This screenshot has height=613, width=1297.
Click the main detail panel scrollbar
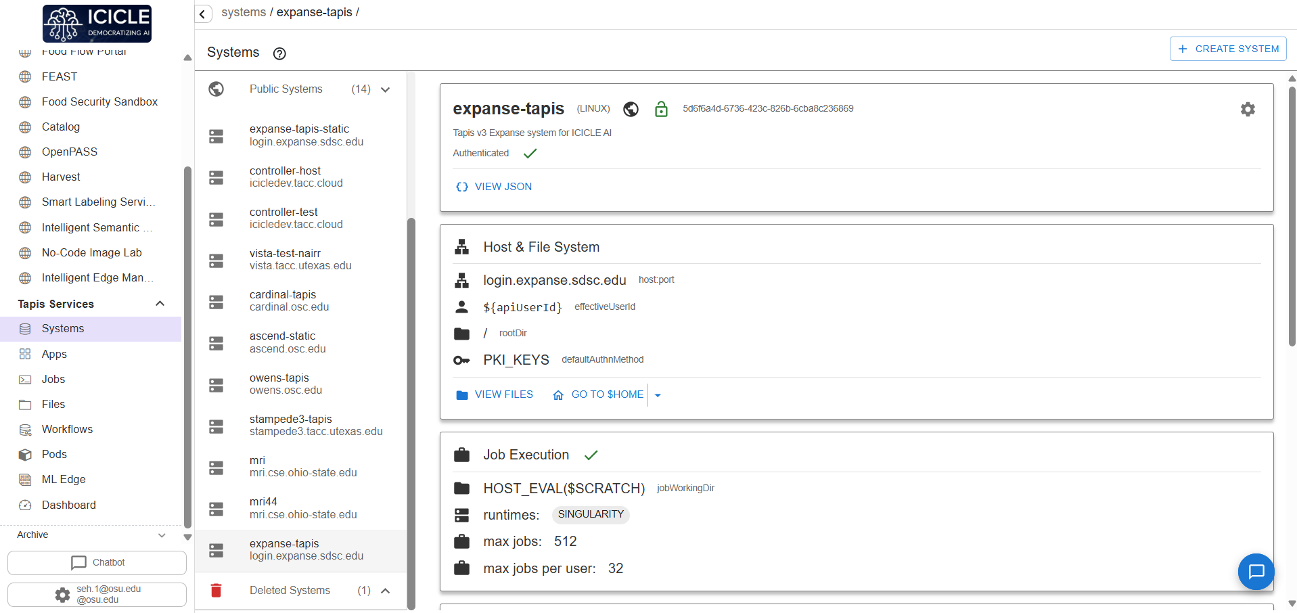tap(1292, 217)
